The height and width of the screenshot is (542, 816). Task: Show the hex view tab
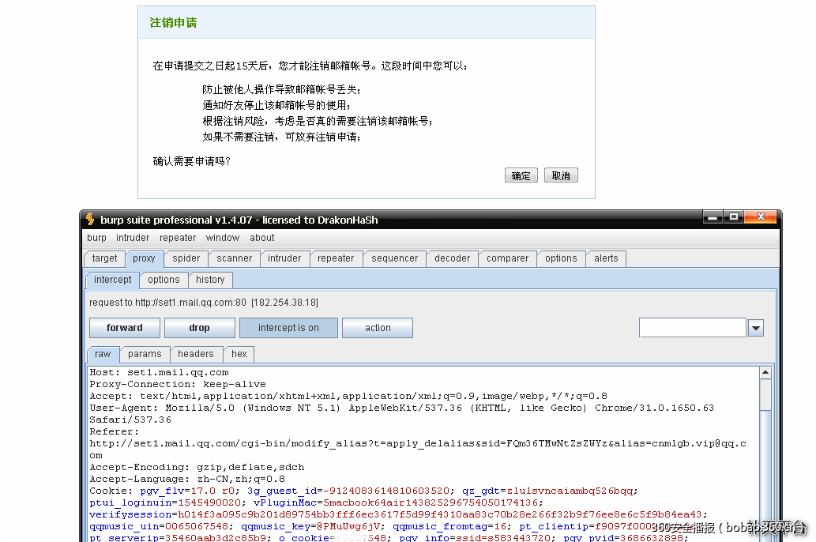[x=239, y=354]
